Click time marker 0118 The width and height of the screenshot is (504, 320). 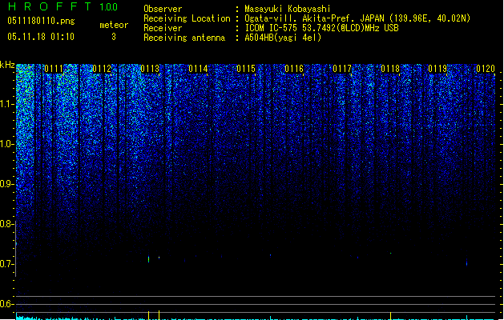tap(390, 69)
